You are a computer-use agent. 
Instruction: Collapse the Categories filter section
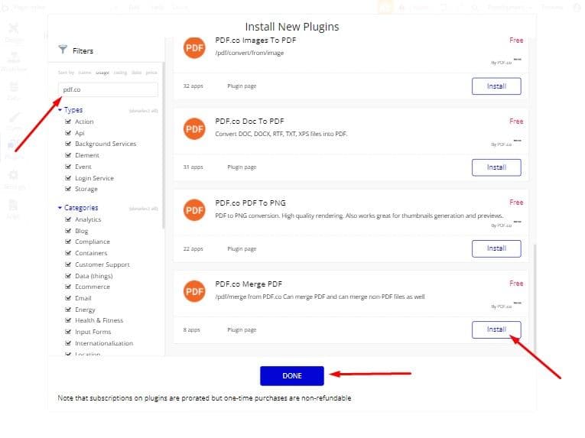point(60,208)
